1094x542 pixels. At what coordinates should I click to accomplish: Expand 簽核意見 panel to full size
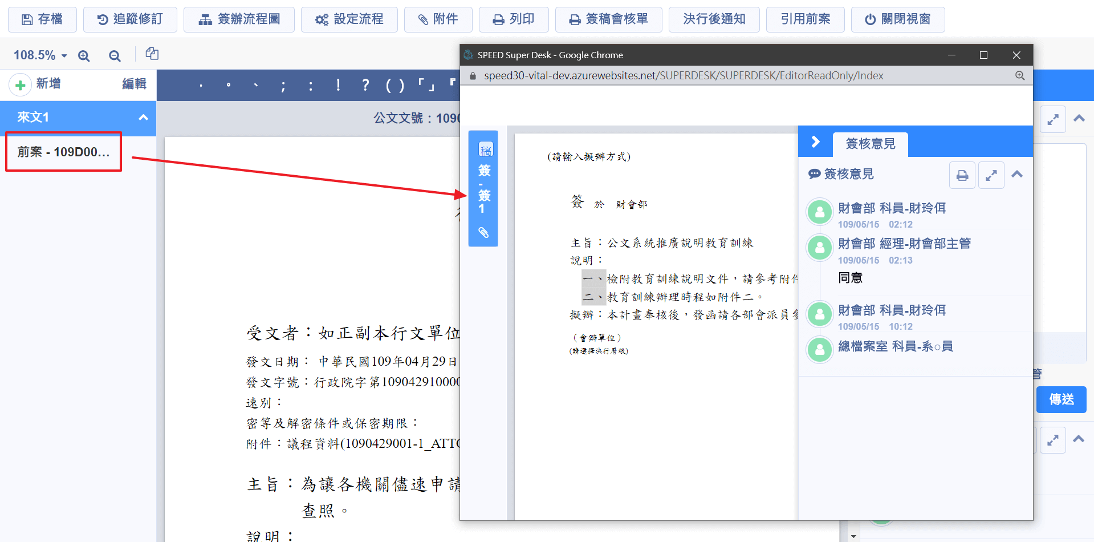[x=991, y=175]
